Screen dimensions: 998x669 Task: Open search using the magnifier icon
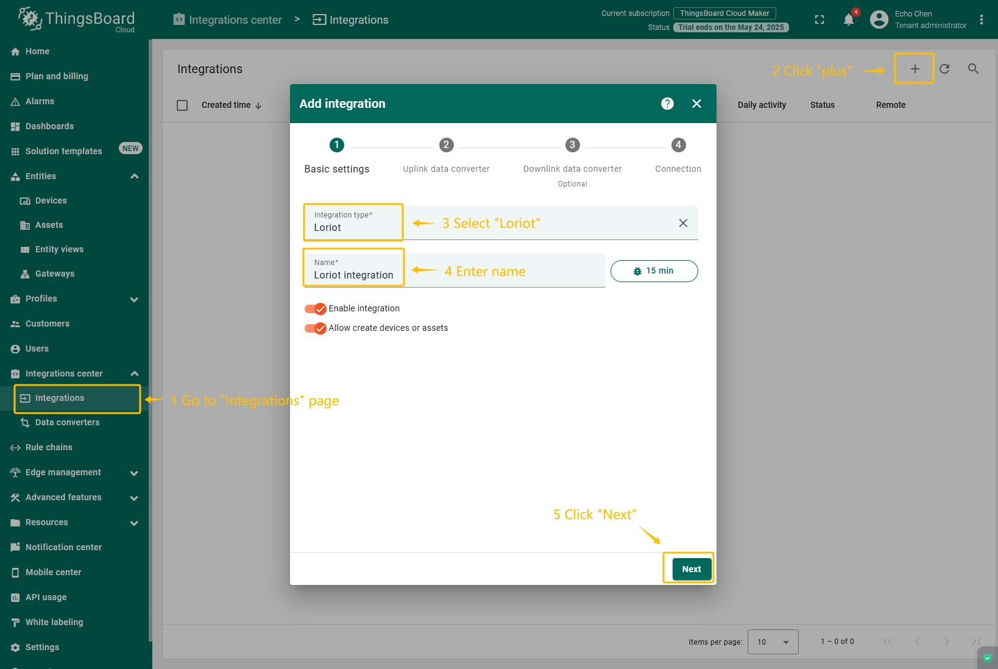tap(973, 69)
